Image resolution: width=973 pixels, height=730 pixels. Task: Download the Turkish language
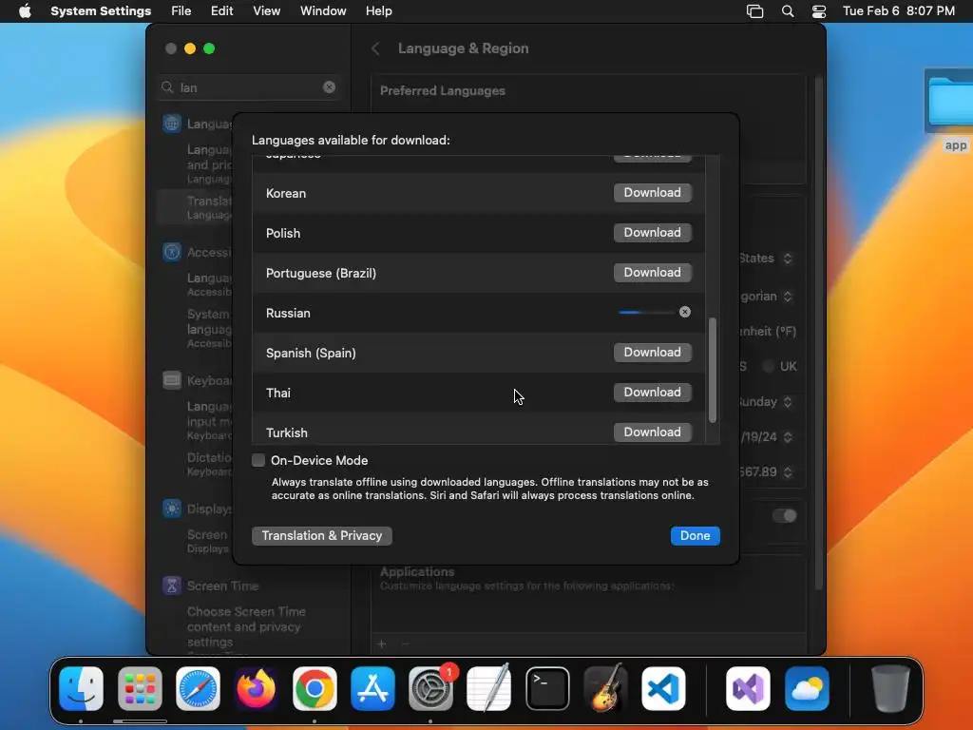click(x=652, y=432)
